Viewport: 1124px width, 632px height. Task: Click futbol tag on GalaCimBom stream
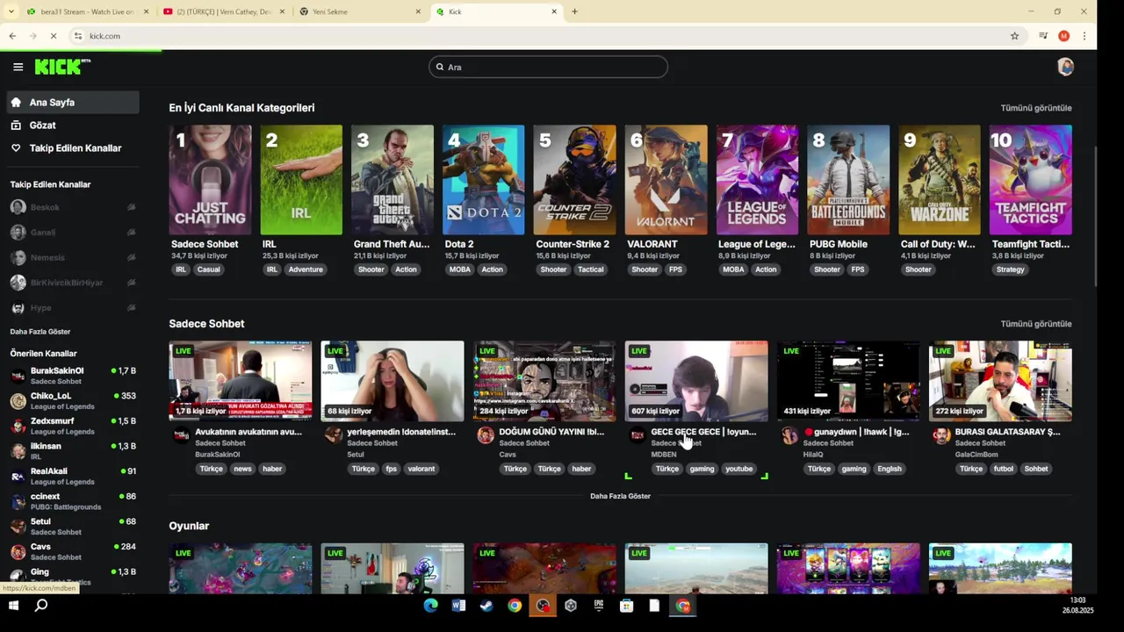(1004, 469)
